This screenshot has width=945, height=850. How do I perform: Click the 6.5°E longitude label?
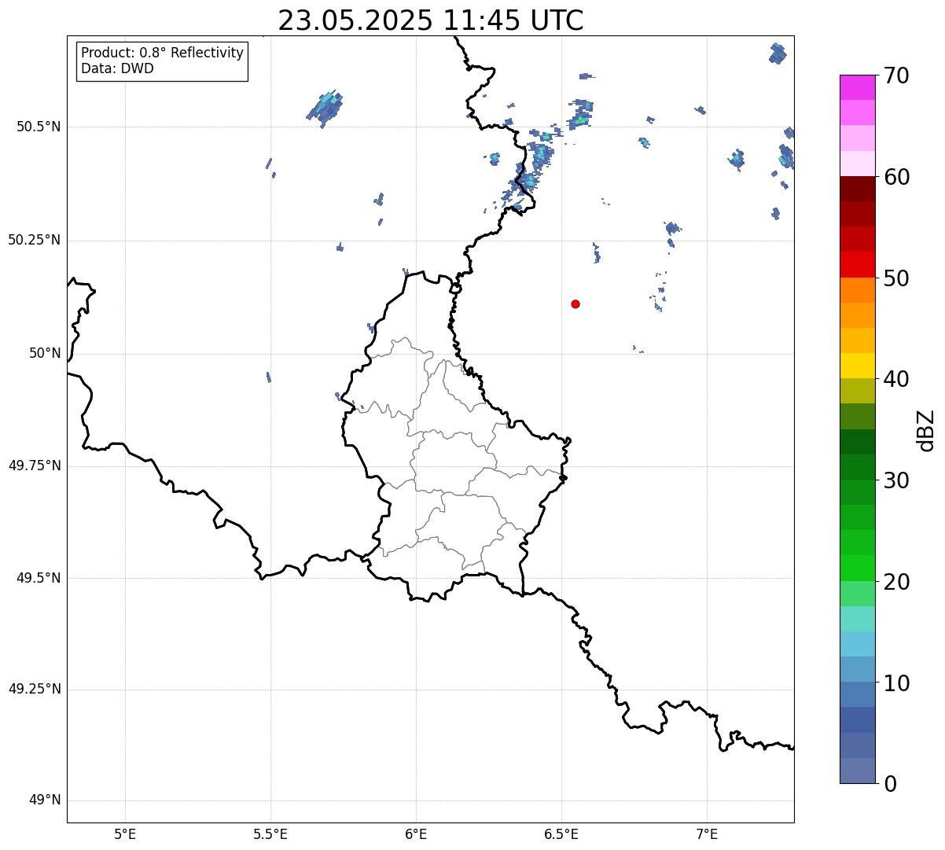[x=561, y=833]
